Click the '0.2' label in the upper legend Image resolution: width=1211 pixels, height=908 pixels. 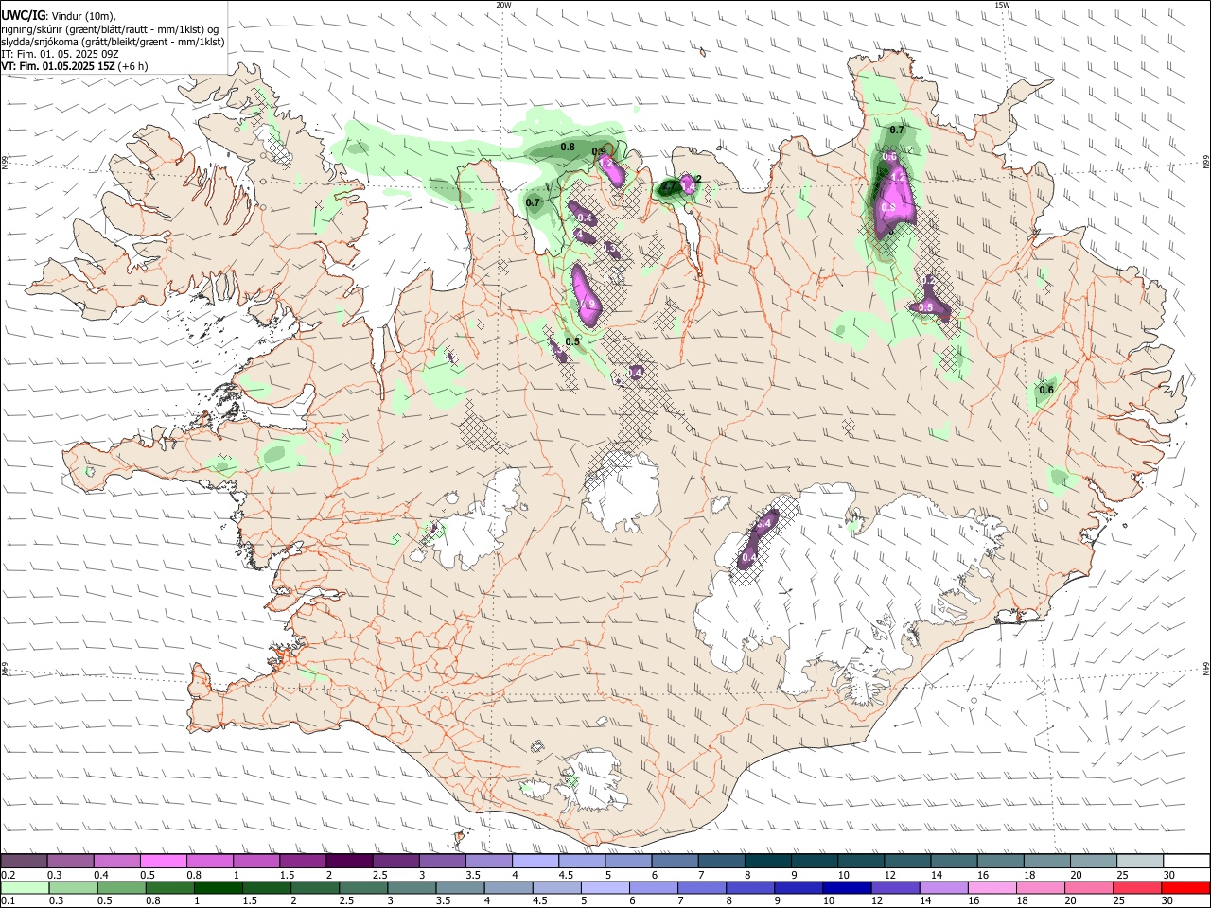tap(8, 875)
